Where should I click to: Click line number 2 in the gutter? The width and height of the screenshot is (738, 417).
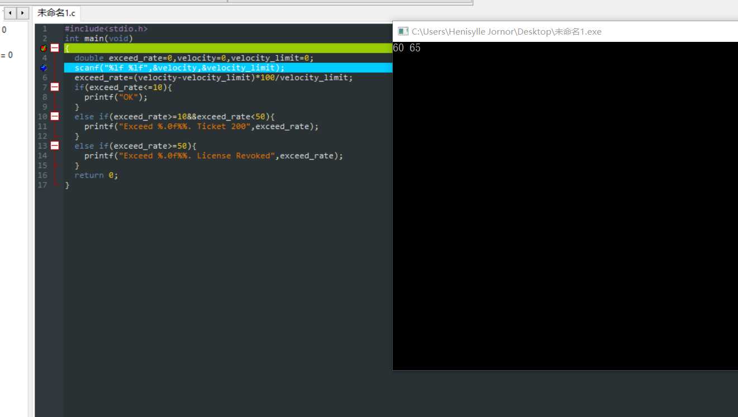pyautogui.click(x=45, y=39)
